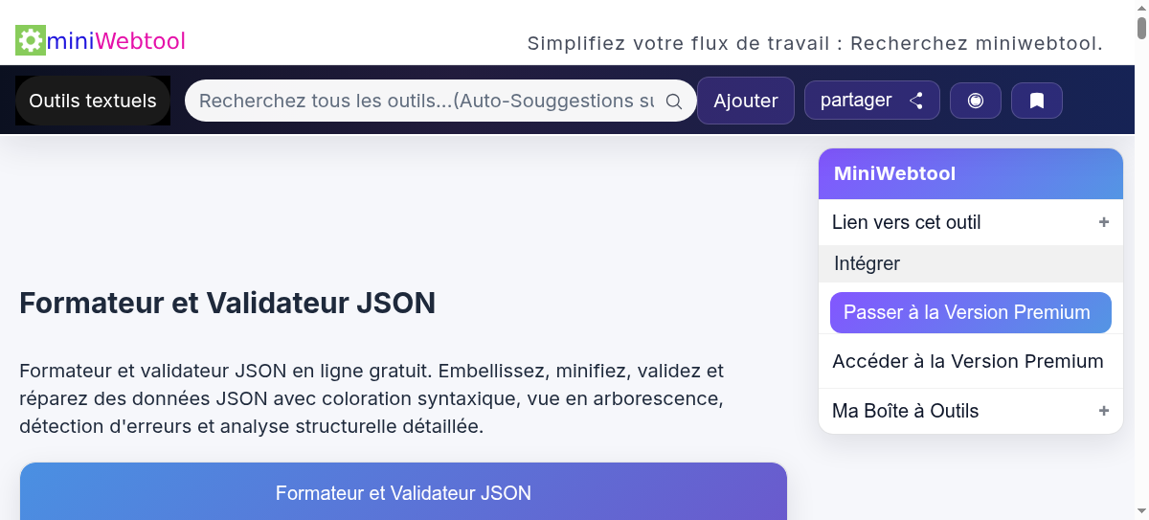
Task: Click the Ajouter button
Action: pos(746,101)
